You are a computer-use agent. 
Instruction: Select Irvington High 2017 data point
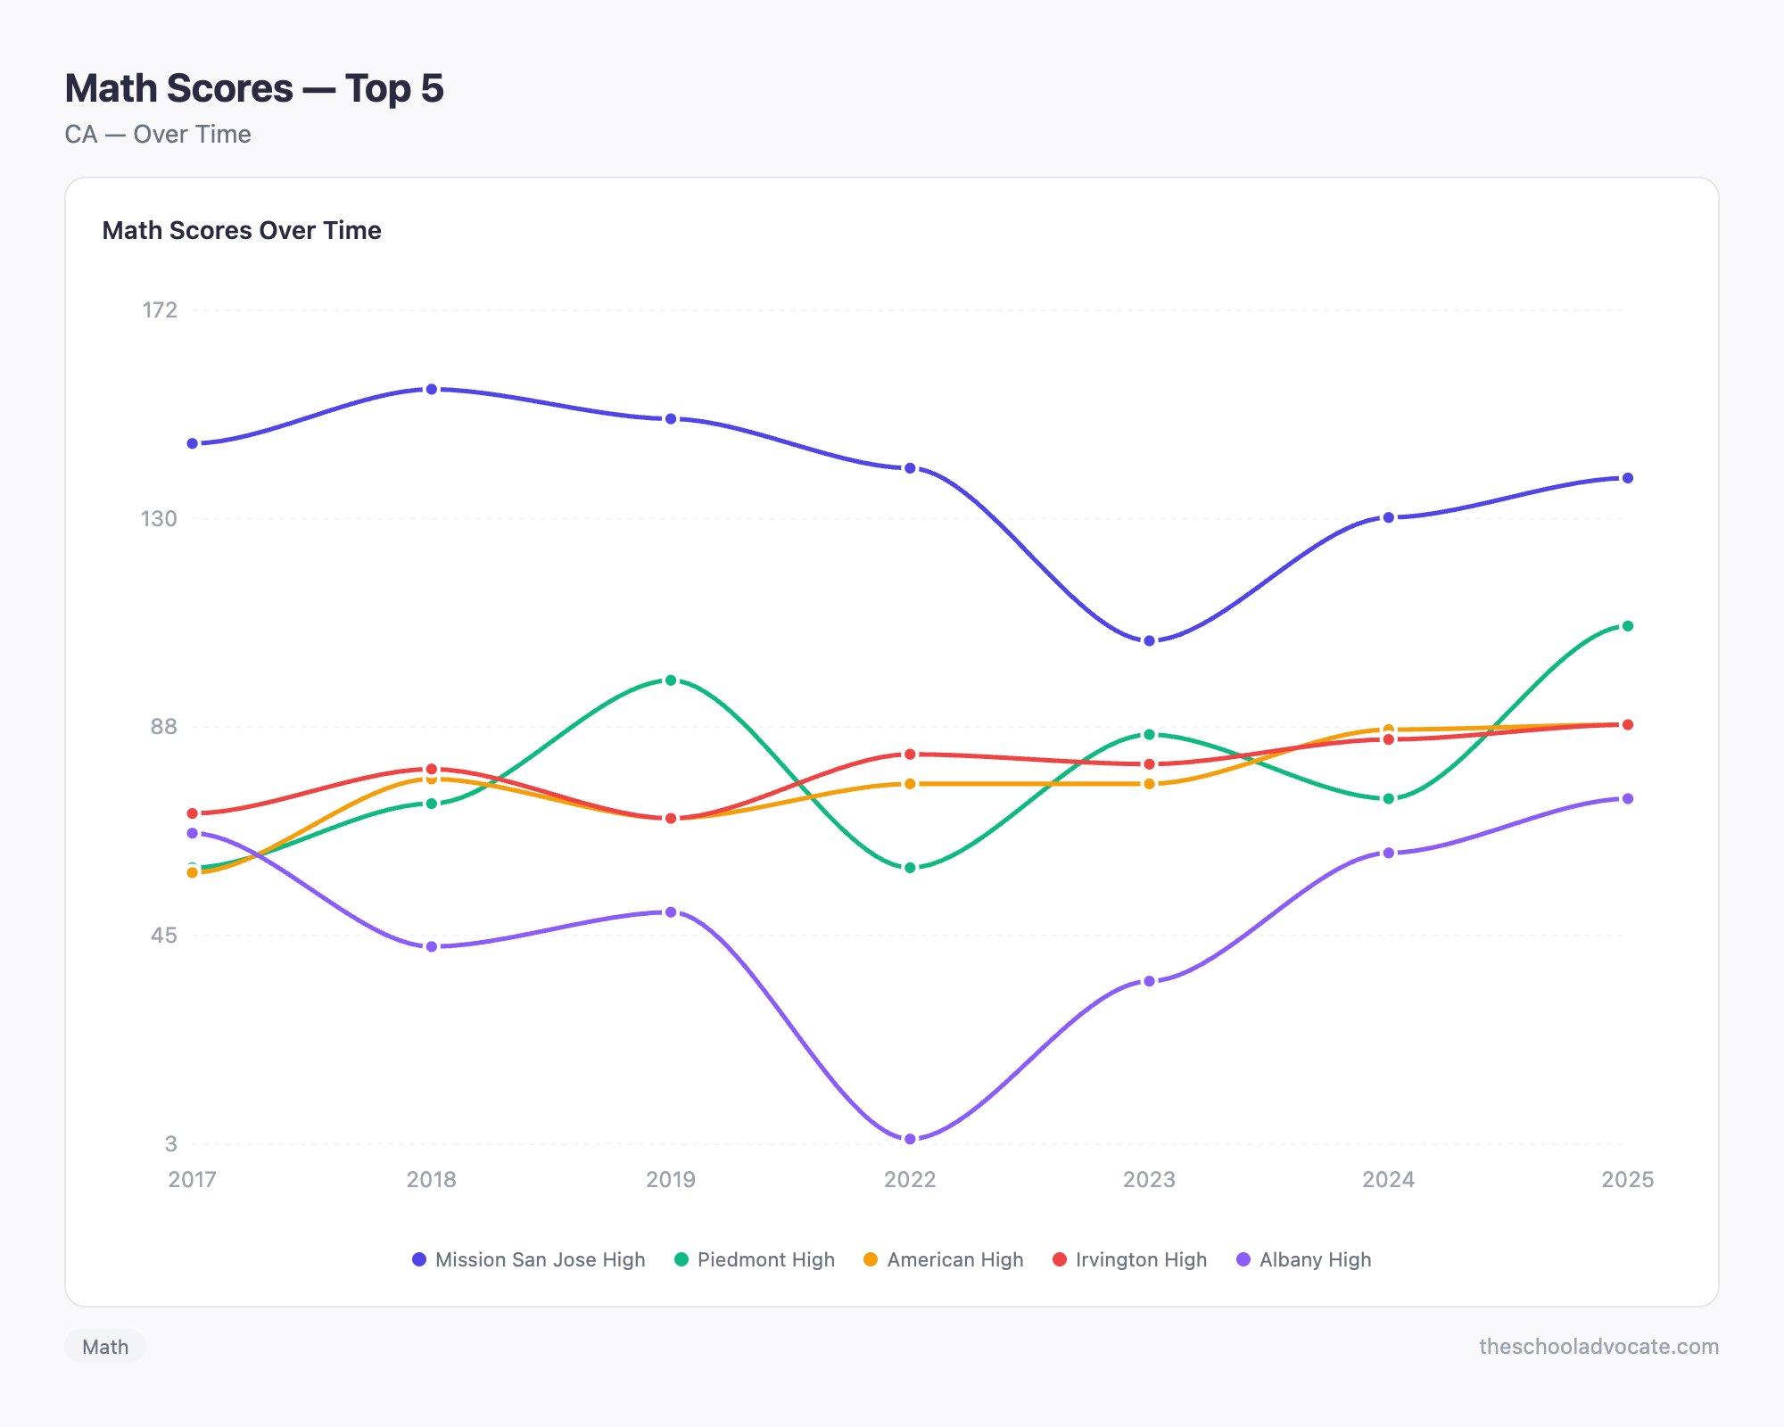193,813
